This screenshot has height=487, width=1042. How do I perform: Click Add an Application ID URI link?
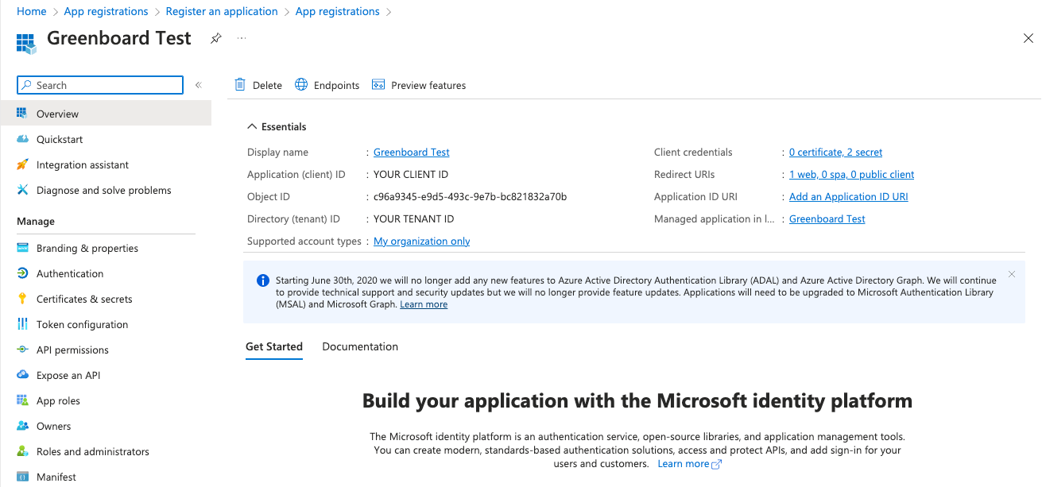pos(848,196)
